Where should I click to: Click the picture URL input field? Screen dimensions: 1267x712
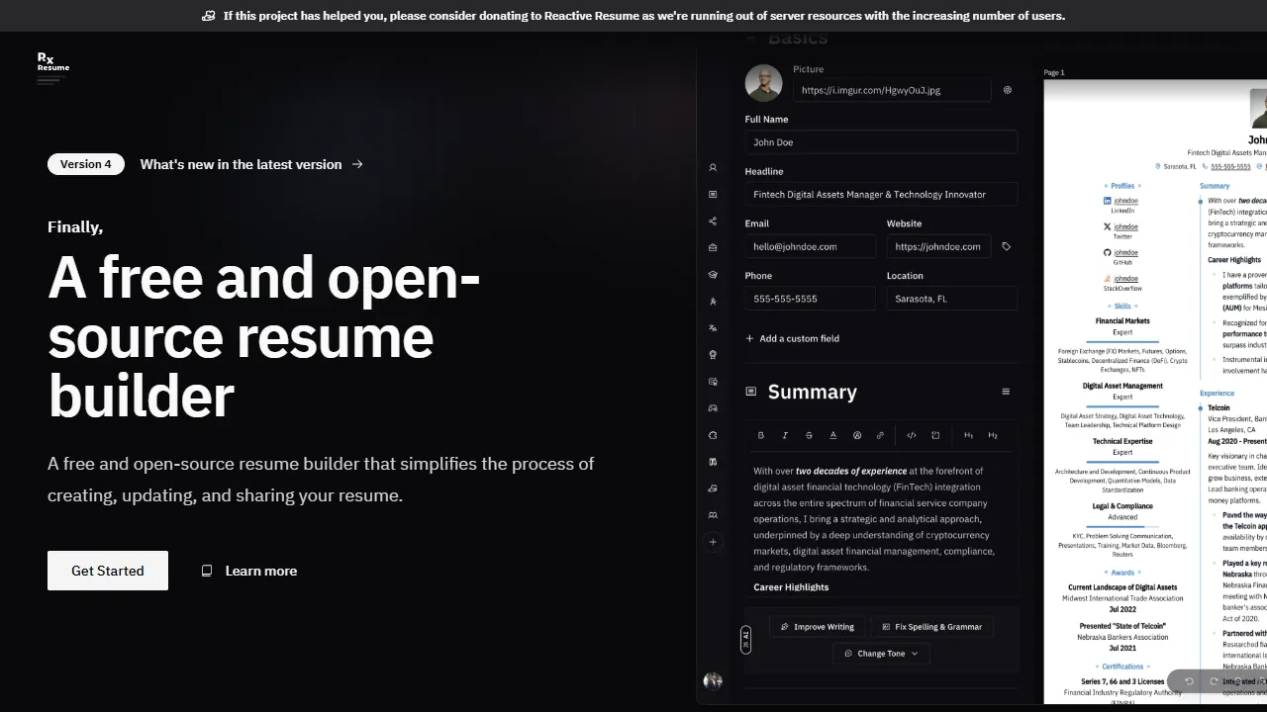click(892, 90)
